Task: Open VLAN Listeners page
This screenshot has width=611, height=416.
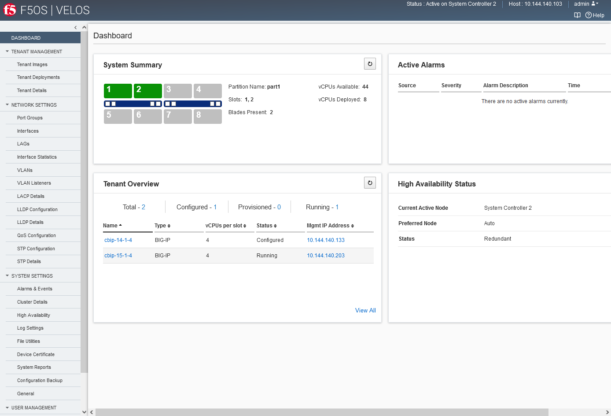Action: click(34, 183)
